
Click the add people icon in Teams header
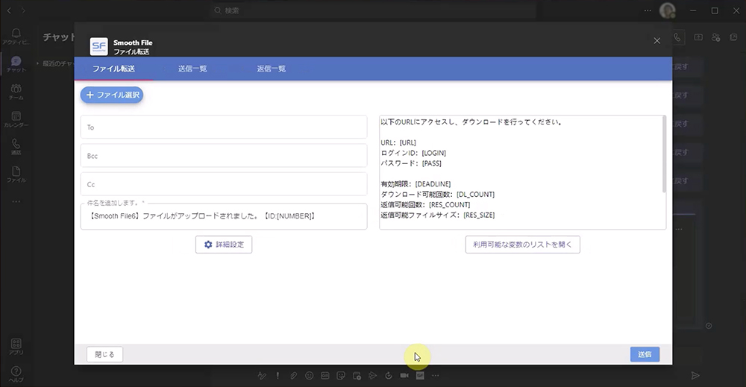(716, 37)
